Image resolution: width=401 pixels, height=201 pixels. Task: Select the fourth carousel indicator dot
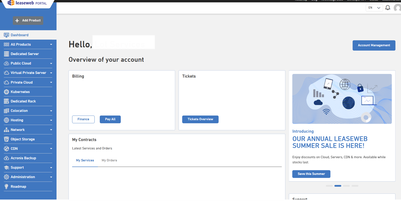[x=355, y=186]
